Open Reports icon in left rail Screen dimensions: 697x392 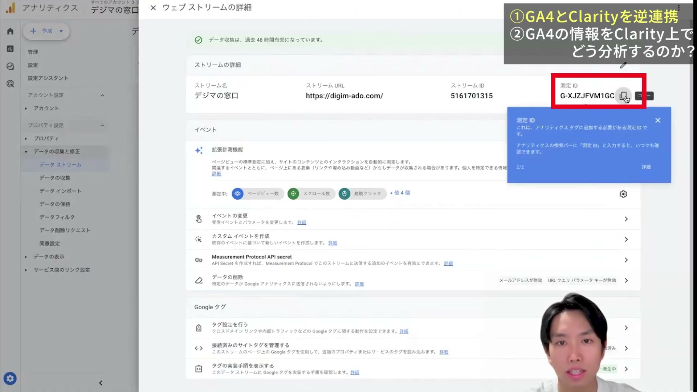[10, 49]
